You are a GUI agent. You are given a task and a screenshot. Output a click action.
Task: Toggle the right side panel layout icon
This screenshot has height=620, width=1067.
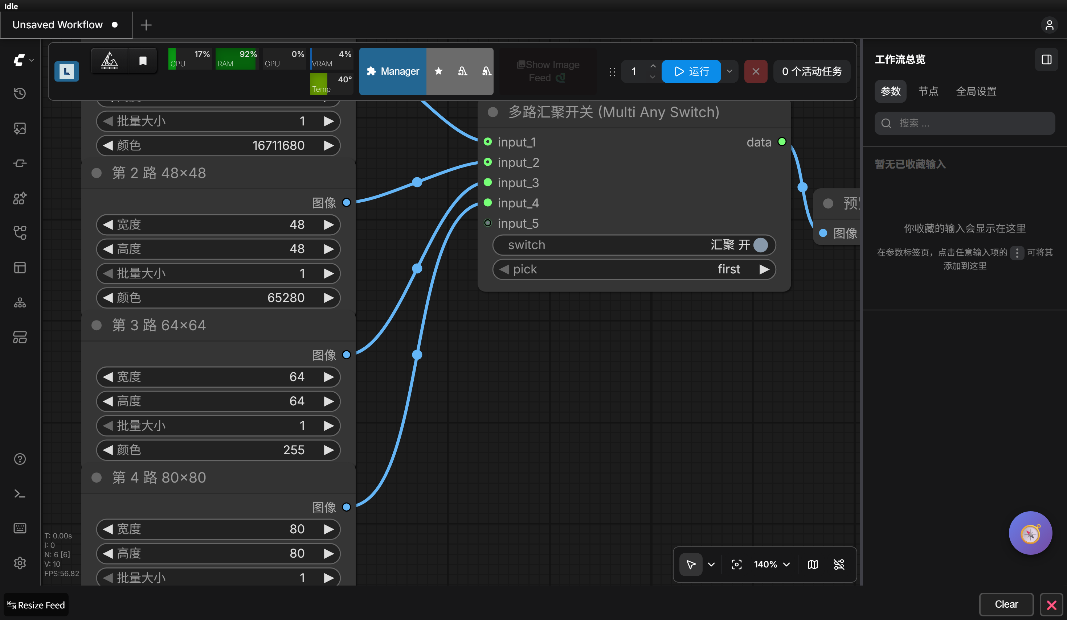(1046, 59)
